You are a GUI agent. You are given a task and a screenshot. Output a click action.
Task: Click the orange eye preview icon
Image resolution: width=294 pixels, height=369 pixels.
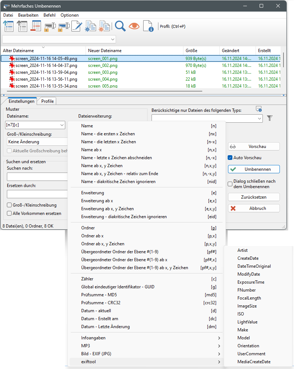134,26
